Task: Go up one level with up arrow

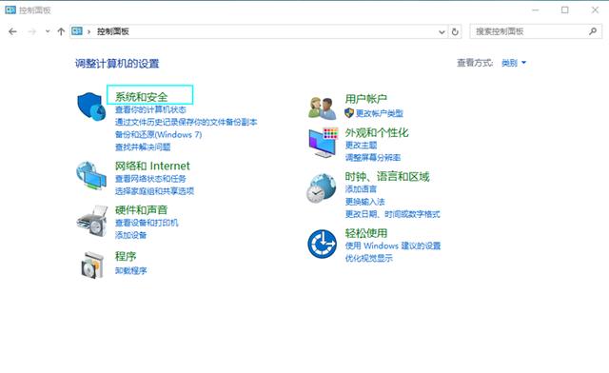Action: click(x=61, y=31)
